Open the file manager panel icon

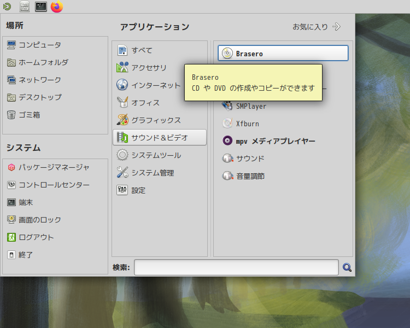click(25, 7)
